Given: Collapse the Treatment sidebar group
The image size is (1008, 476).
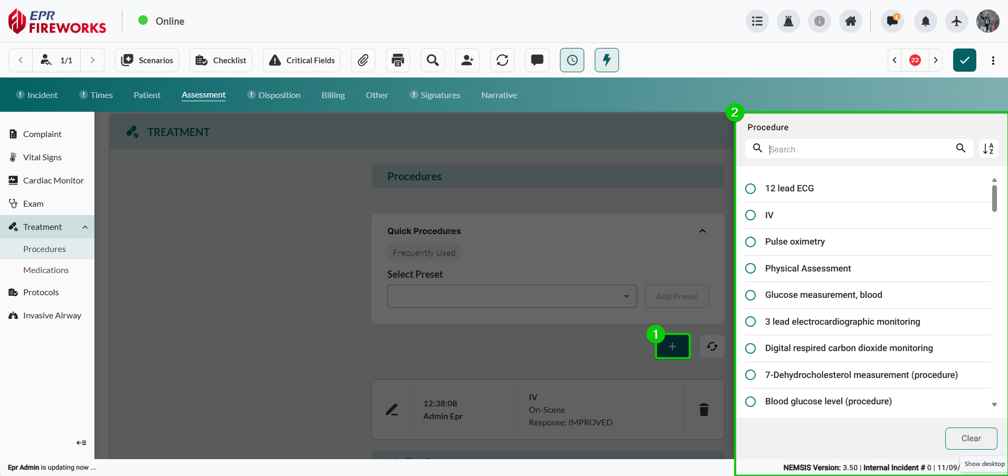Looking at the screenshot, I should point(85,227).
